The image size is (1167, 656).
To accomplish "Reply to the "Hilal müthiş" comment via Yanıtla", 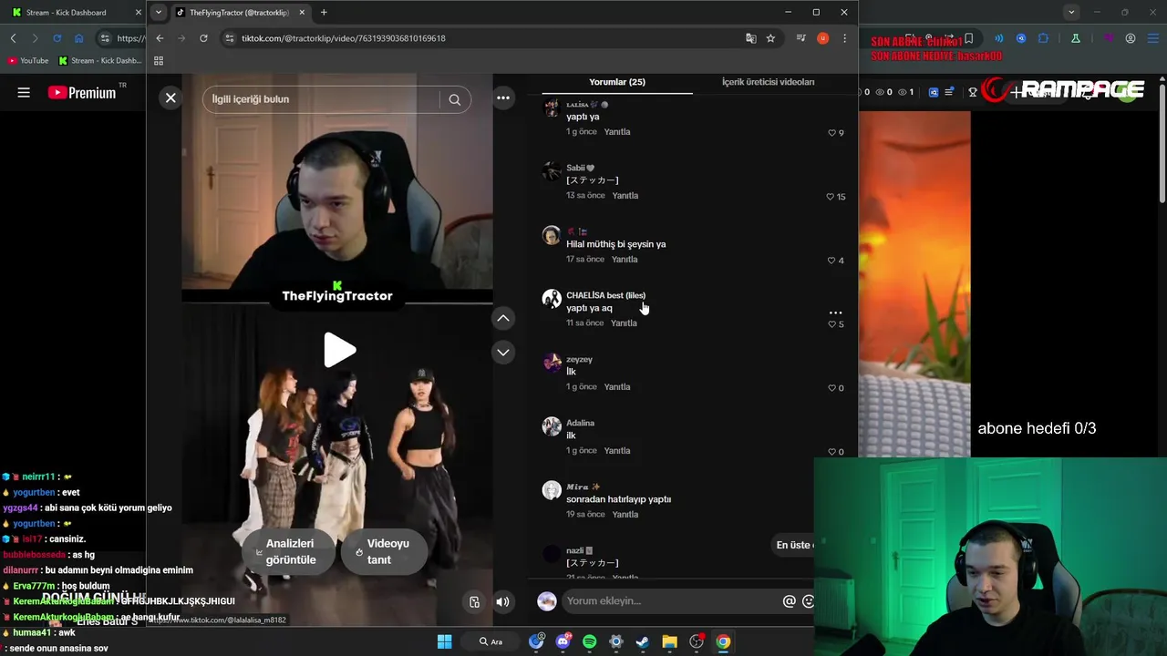I will (625, 260).
